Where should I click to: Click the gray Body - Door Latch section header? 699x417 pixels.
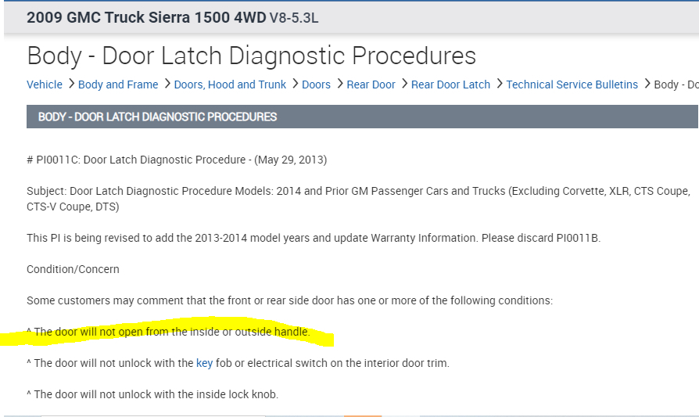click(157, 117)
